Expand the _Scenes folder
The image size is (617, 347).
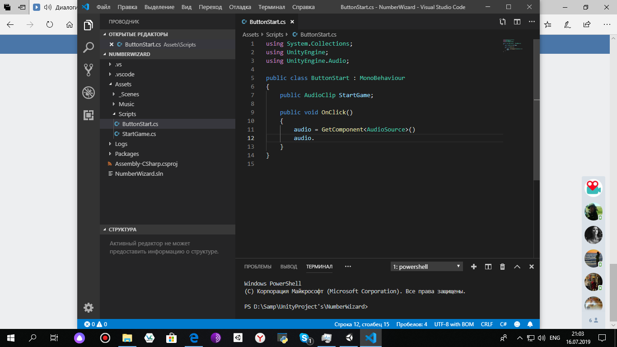coord(168,94)
